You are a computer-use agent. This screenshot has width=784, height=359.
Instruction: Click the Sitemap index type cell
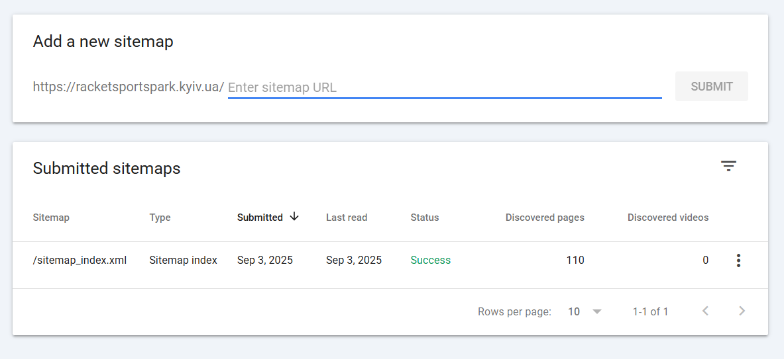183,260
